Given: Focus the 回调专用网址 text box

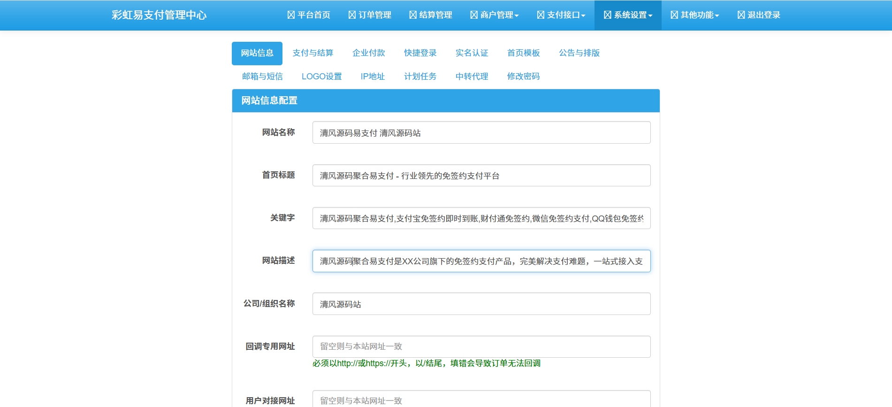Looking at the screenshot, I should click(481, 346).
